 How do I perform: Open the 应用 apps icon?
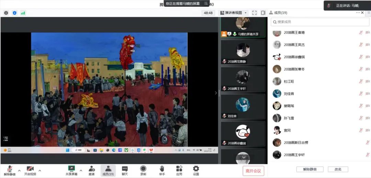click(179, 168)
